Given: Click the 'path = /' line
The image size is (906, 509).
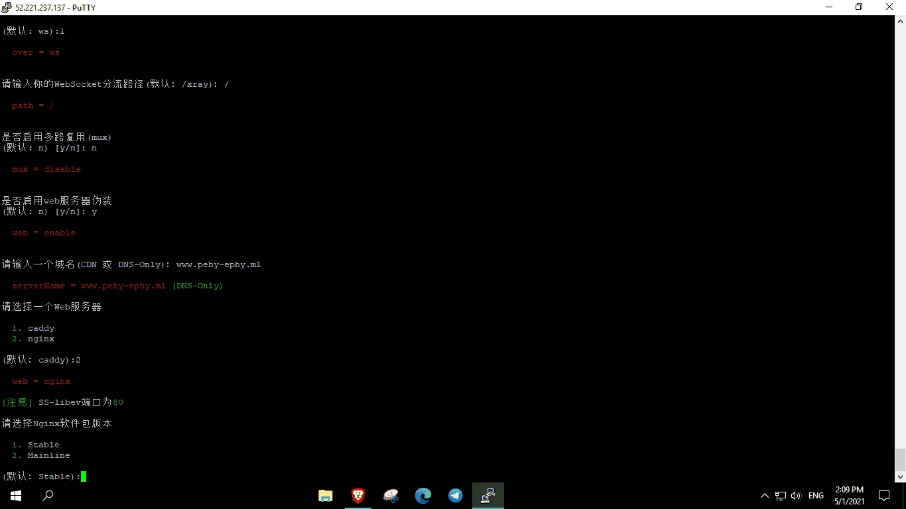Looking at the screenshot, I should coord(33,105).
